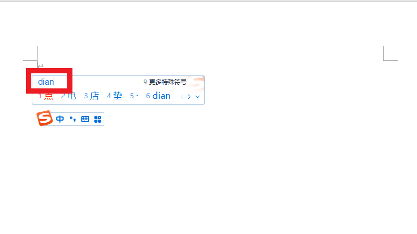Screen dimensions: 417x234
Task: Open the Sogou toolbox four-squares icon
Action: click(97, 120)
